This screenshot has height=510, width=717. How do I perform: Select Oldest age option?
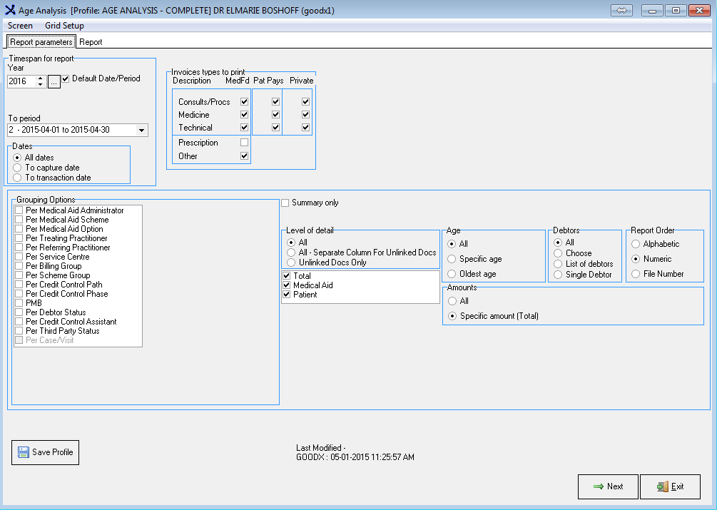452,274
